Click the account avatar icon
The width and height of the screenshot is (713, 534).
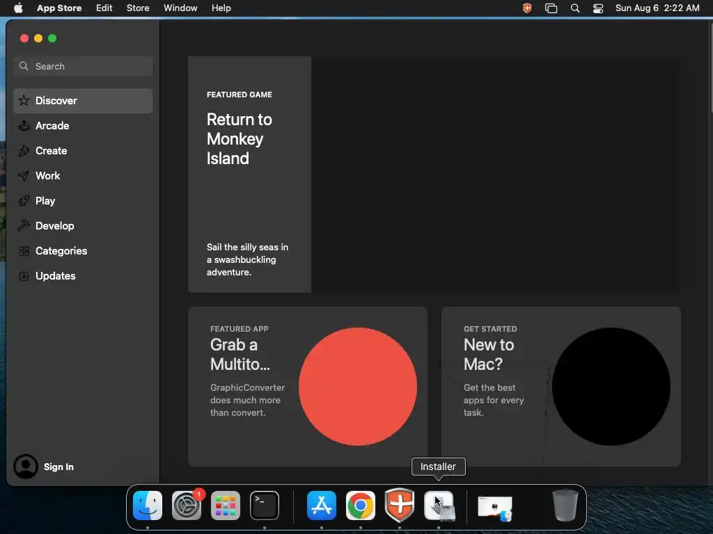[26, 467]
